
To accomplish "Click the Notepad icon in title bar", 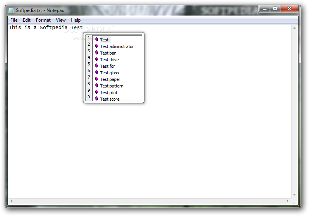I will (x=11, y=10).
